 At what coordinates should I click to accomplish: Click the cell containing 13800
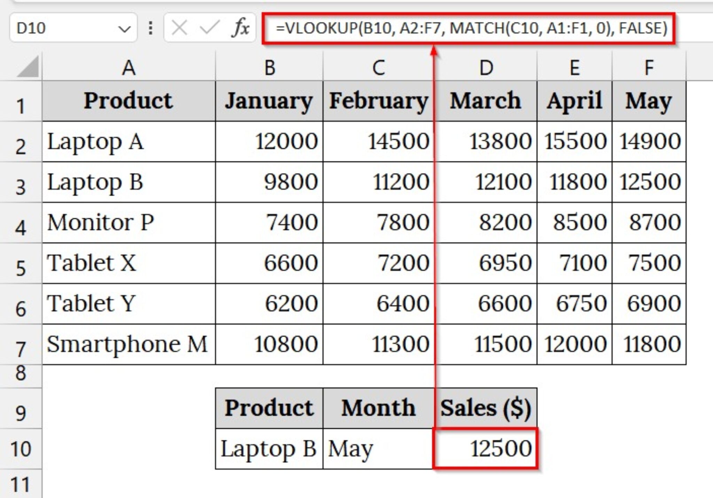(x=486, y=141)
